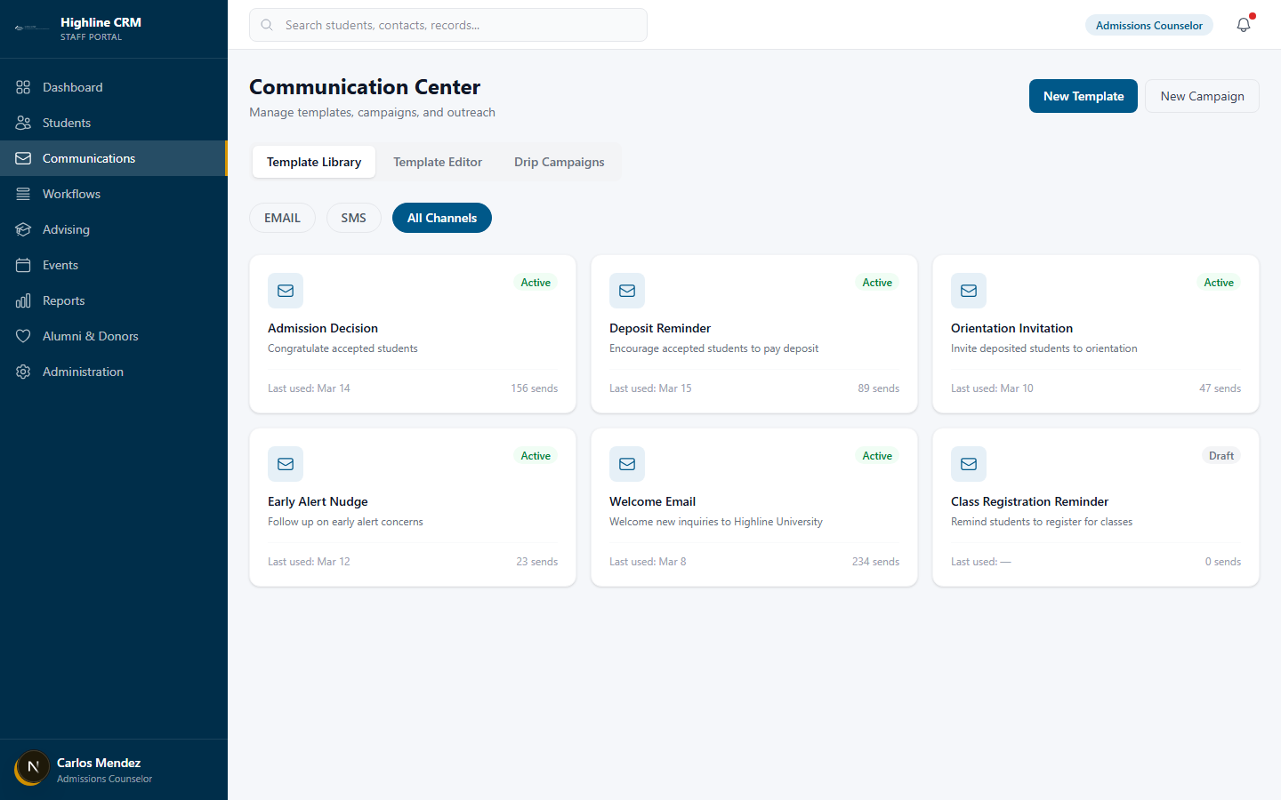
Task: Open notifications via the bell icon
Action: 1243,25
